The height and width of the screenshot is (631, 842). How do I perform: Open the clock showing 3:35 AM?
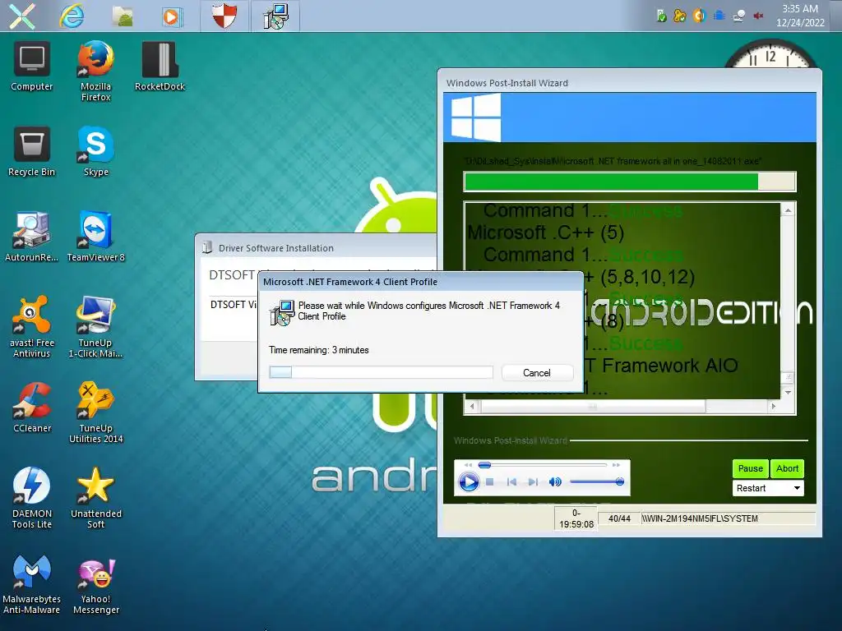click(x=799, y=16)
